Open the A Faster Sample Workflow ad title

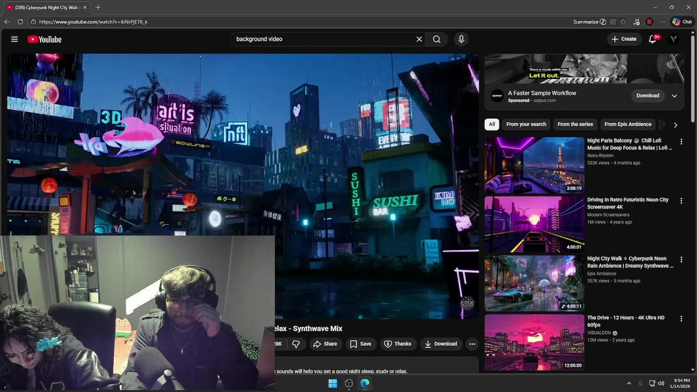point(542,93)
